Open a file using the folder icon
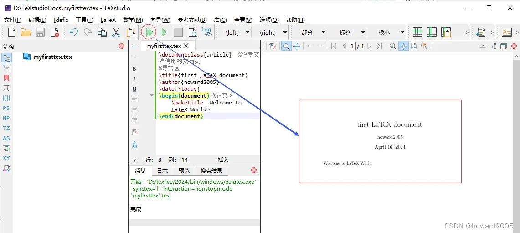The image size is (520, 233). click(x=26, y=32)
